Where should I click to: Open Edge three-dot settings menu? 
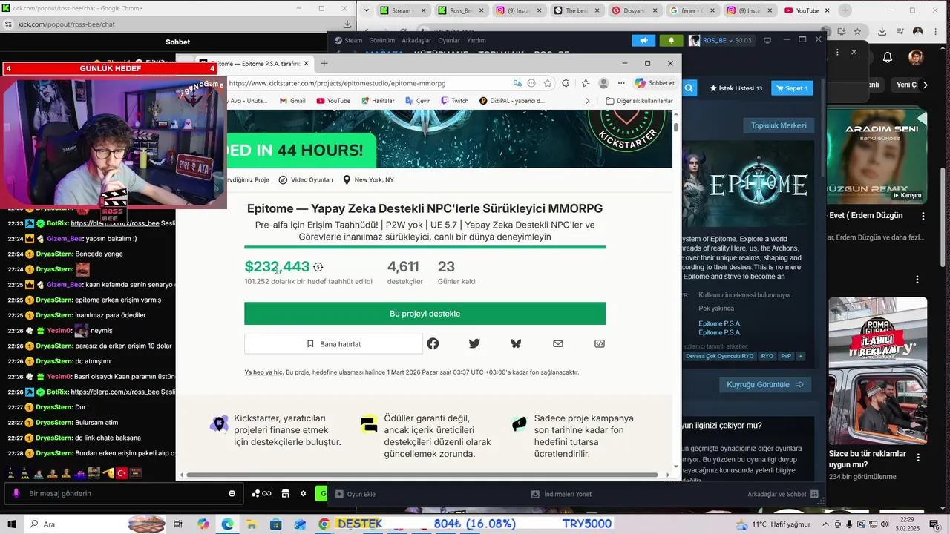click(621, 83)
